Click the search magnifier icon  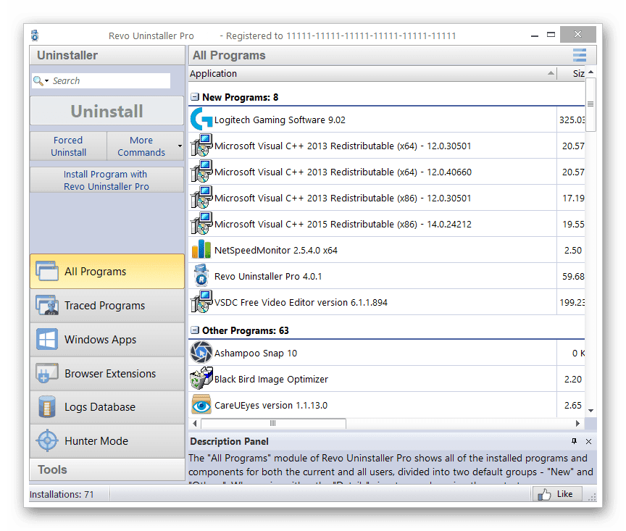[38, 80]
